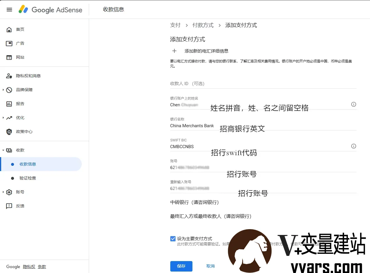
Task: Go to 支付 in the breadcrumb
Action: click(x=175, y=25)
